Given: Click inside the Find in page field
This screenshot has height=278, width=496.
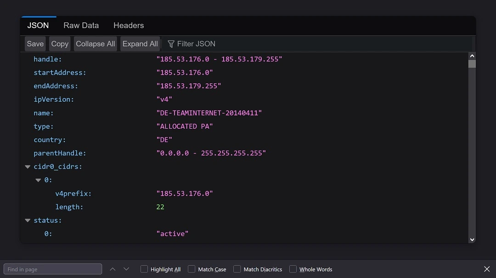Looking at the screenshot, I should click(x=52, y=269).
